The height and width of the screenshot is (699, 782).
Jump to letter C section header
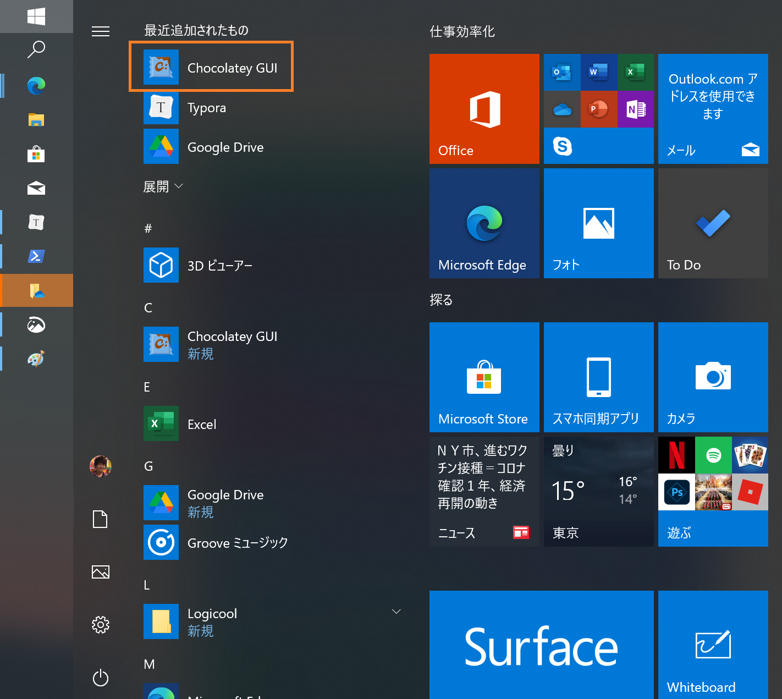[x=148, y=307]
